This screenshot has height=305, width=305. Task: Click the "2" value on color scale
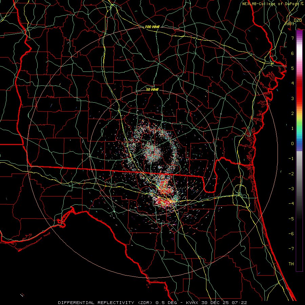(292, 114)
